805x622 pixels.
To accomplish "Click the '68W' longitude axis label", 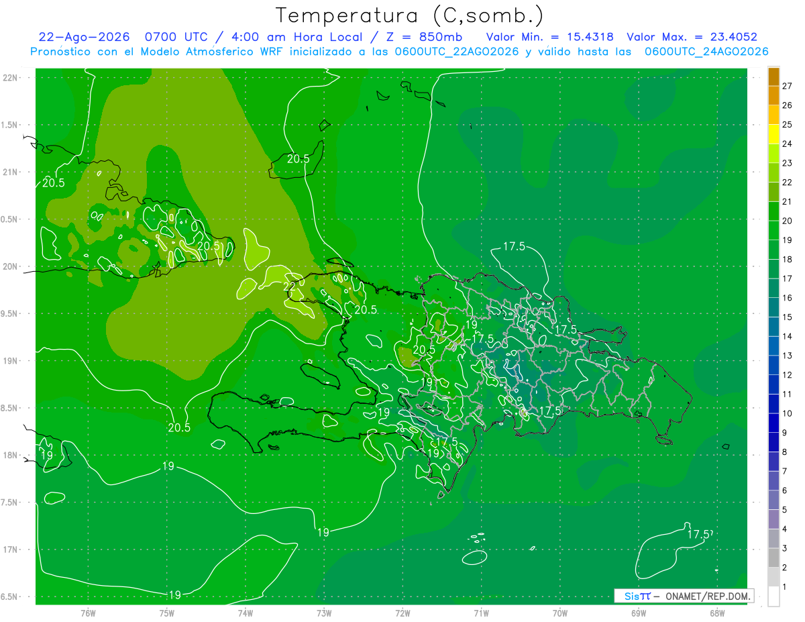I will pos(717,613).
